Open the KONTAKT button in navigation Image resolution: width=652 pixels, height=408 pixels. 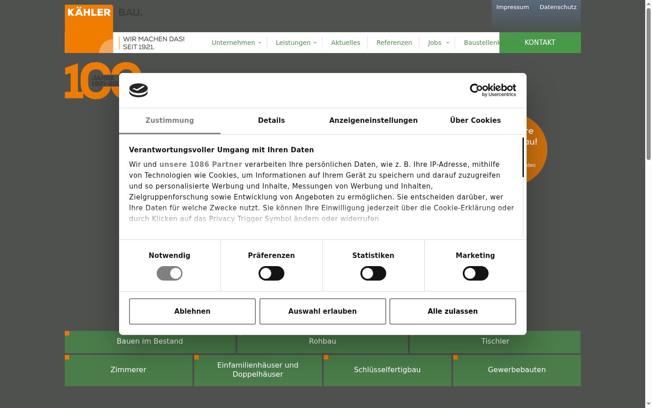click(x=540, y=43)
